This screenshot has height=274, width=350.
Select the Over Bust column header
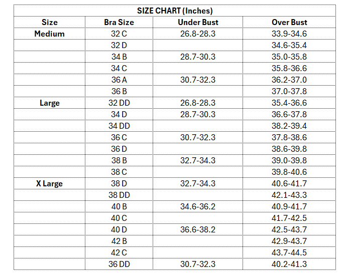(289, 22)
